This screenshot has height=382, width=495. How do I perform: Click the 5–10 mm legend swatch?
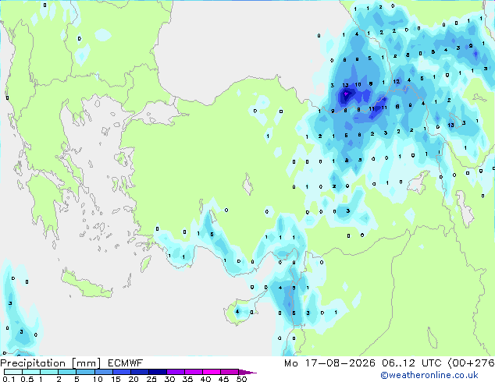pyautogui.click(x=85, y=372)
